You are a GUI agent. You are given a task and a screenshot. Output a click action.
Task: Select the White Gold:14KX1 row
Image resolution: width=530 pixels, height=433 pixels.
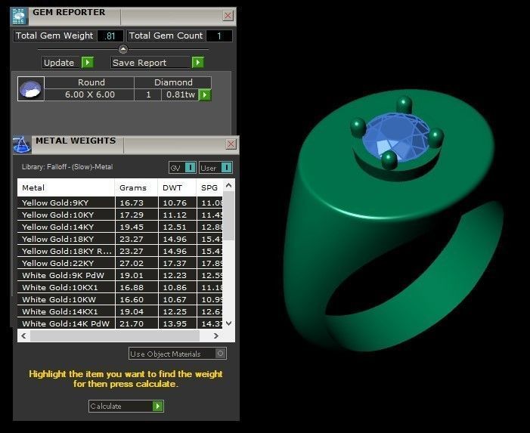(120, 312)
